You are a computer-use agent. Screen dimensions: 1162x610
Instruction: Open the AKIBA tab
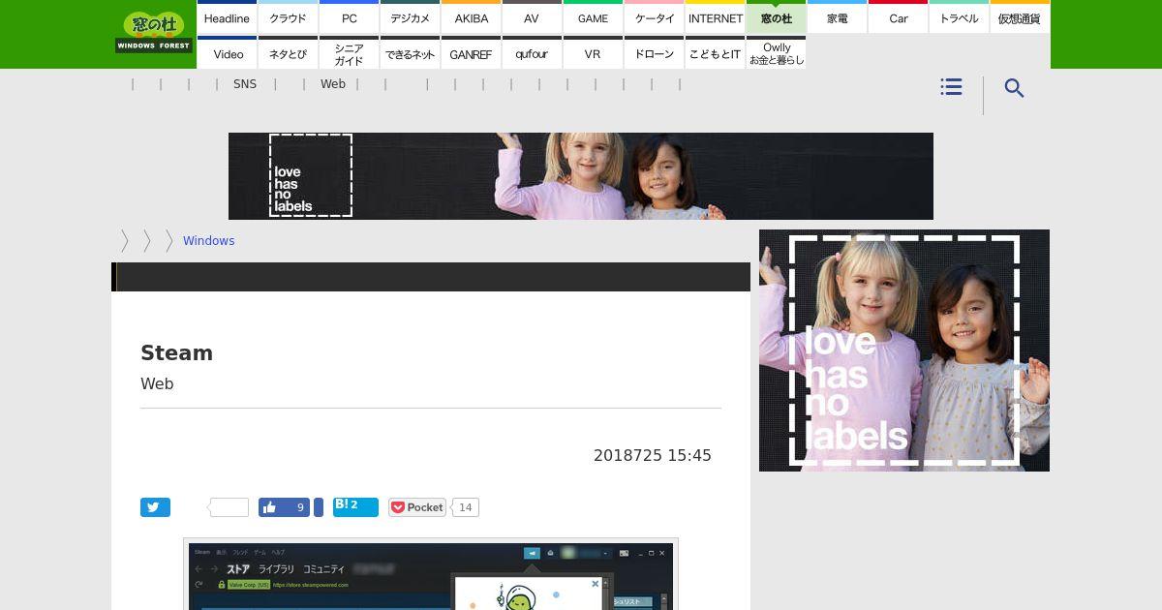click(471, 17)
